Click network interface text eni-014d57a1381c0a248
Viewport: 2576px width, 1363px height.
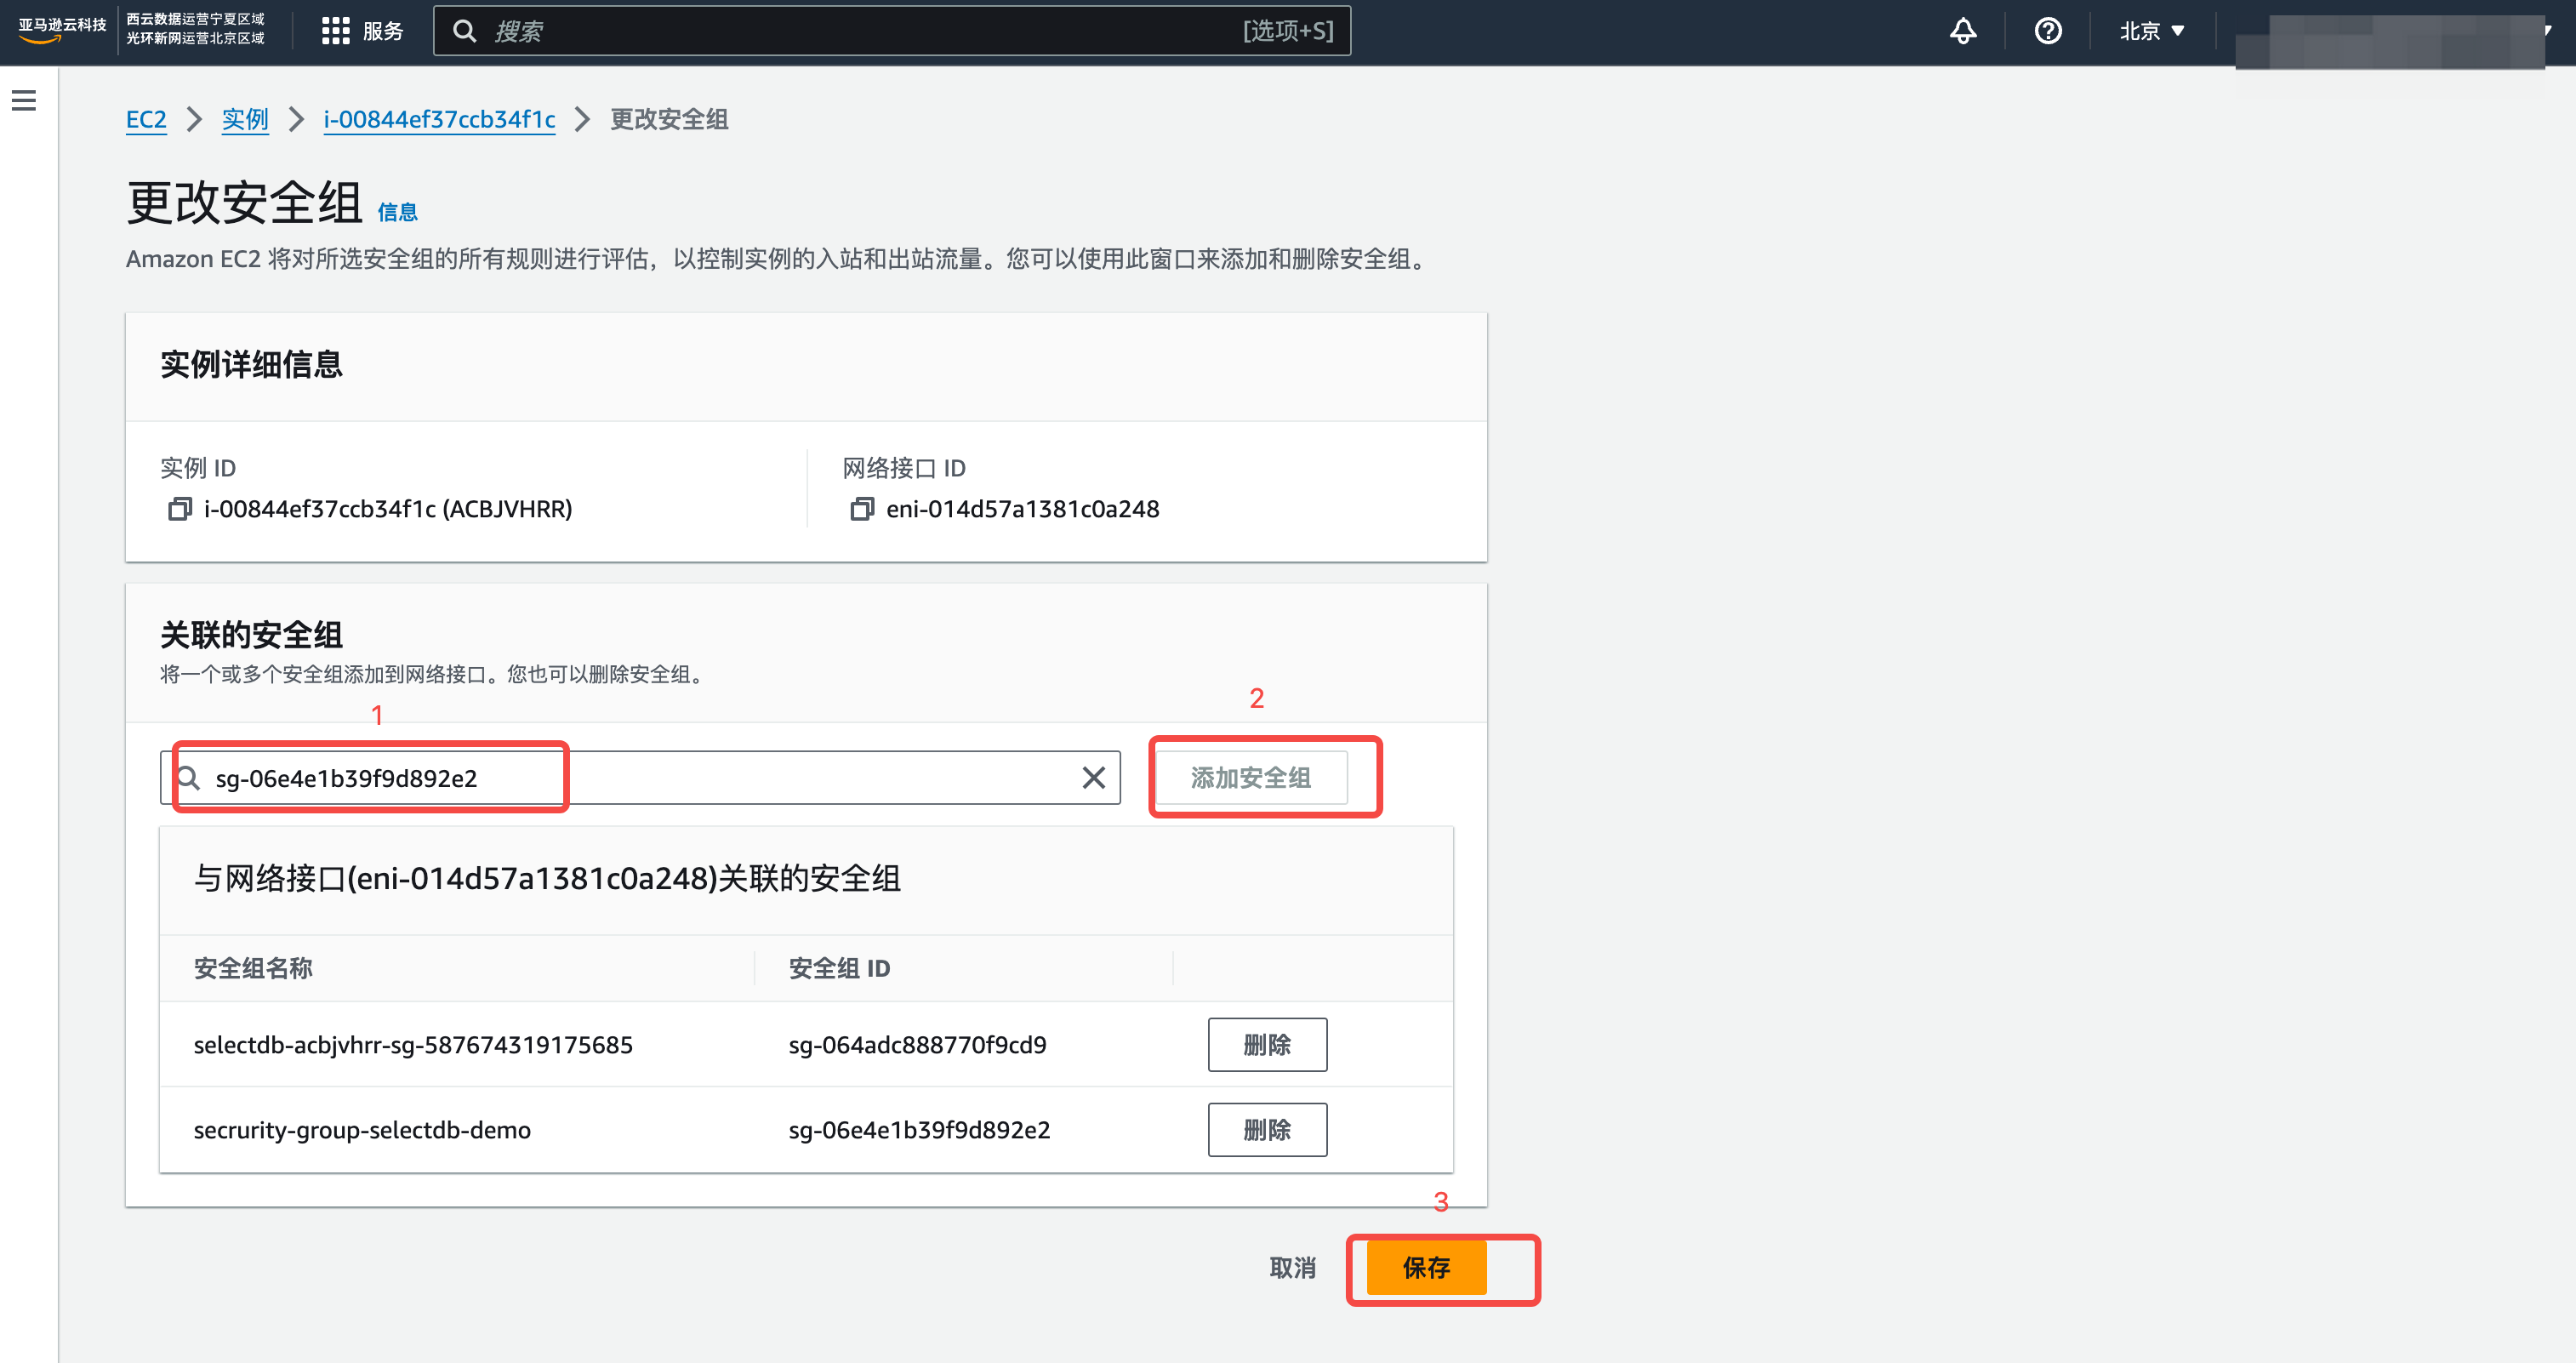pyautogui.click(x=1022, y=509)
